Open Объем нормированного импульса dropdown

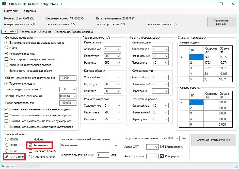coord(74,78)
